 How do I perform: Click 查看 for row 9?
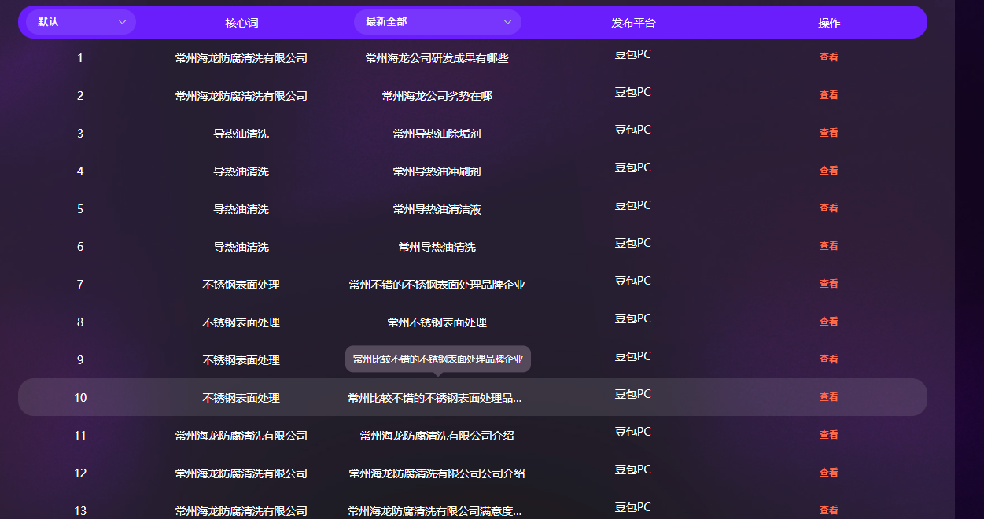(x=829, y=359)
